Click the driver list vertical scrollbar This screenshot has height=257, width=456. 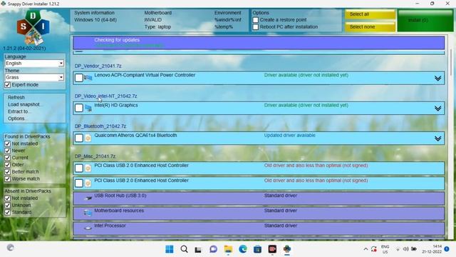coord(451,63)
